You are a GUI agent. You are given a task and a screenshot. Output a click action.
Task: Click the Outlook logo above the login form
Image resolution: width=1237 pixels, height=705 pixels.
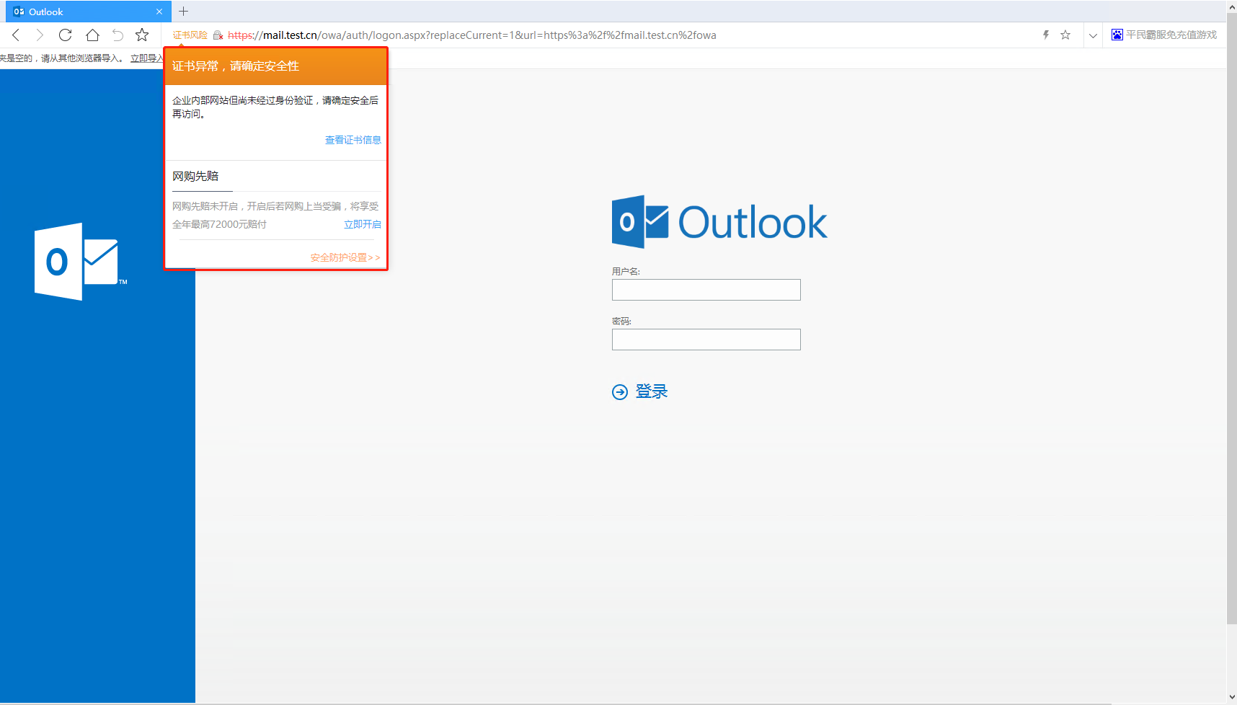coord(719,222)
